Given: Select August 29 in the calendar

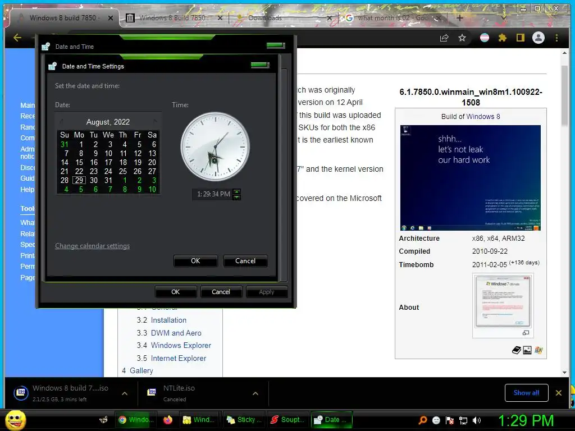Looking at the screenshot, I should point(79,180).
